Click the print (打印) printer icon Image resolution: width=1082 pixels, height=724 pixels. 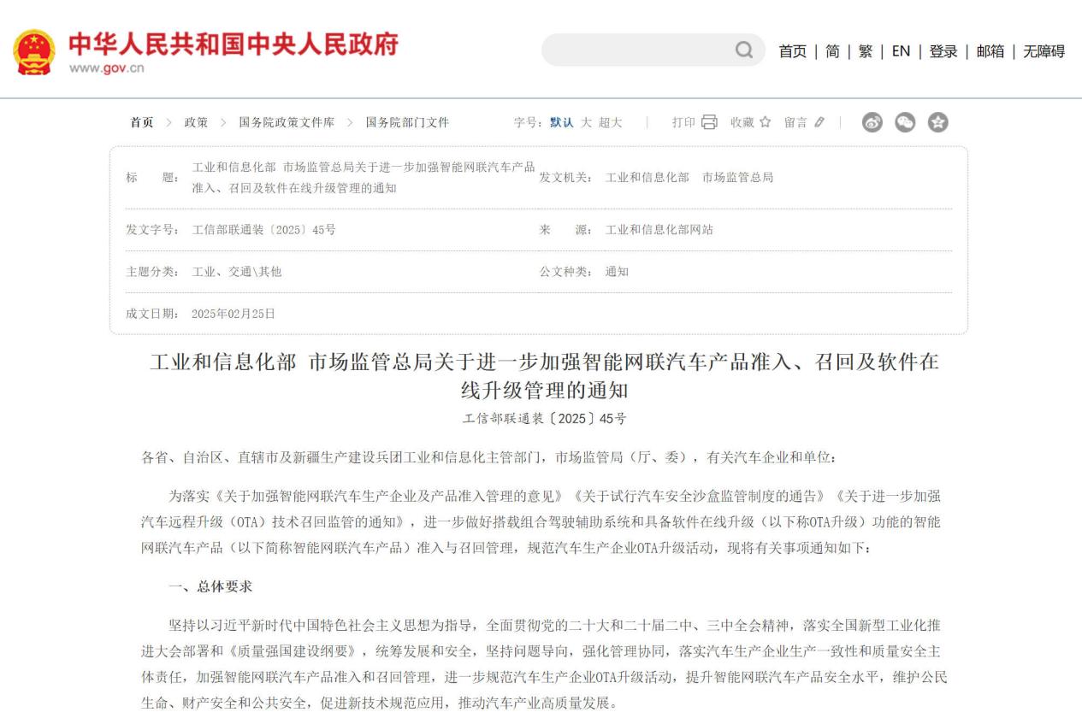tap(709, 122)
